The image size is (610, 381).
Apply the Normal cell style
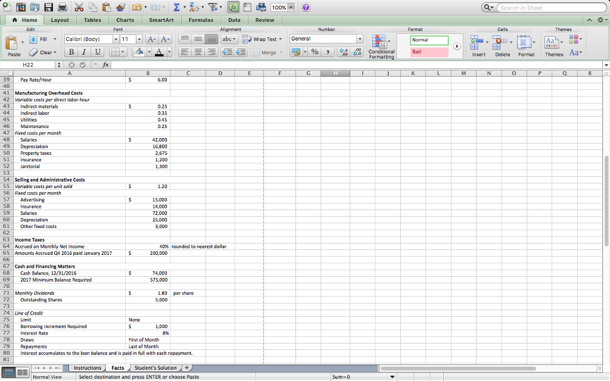click(x=429, y=40)
